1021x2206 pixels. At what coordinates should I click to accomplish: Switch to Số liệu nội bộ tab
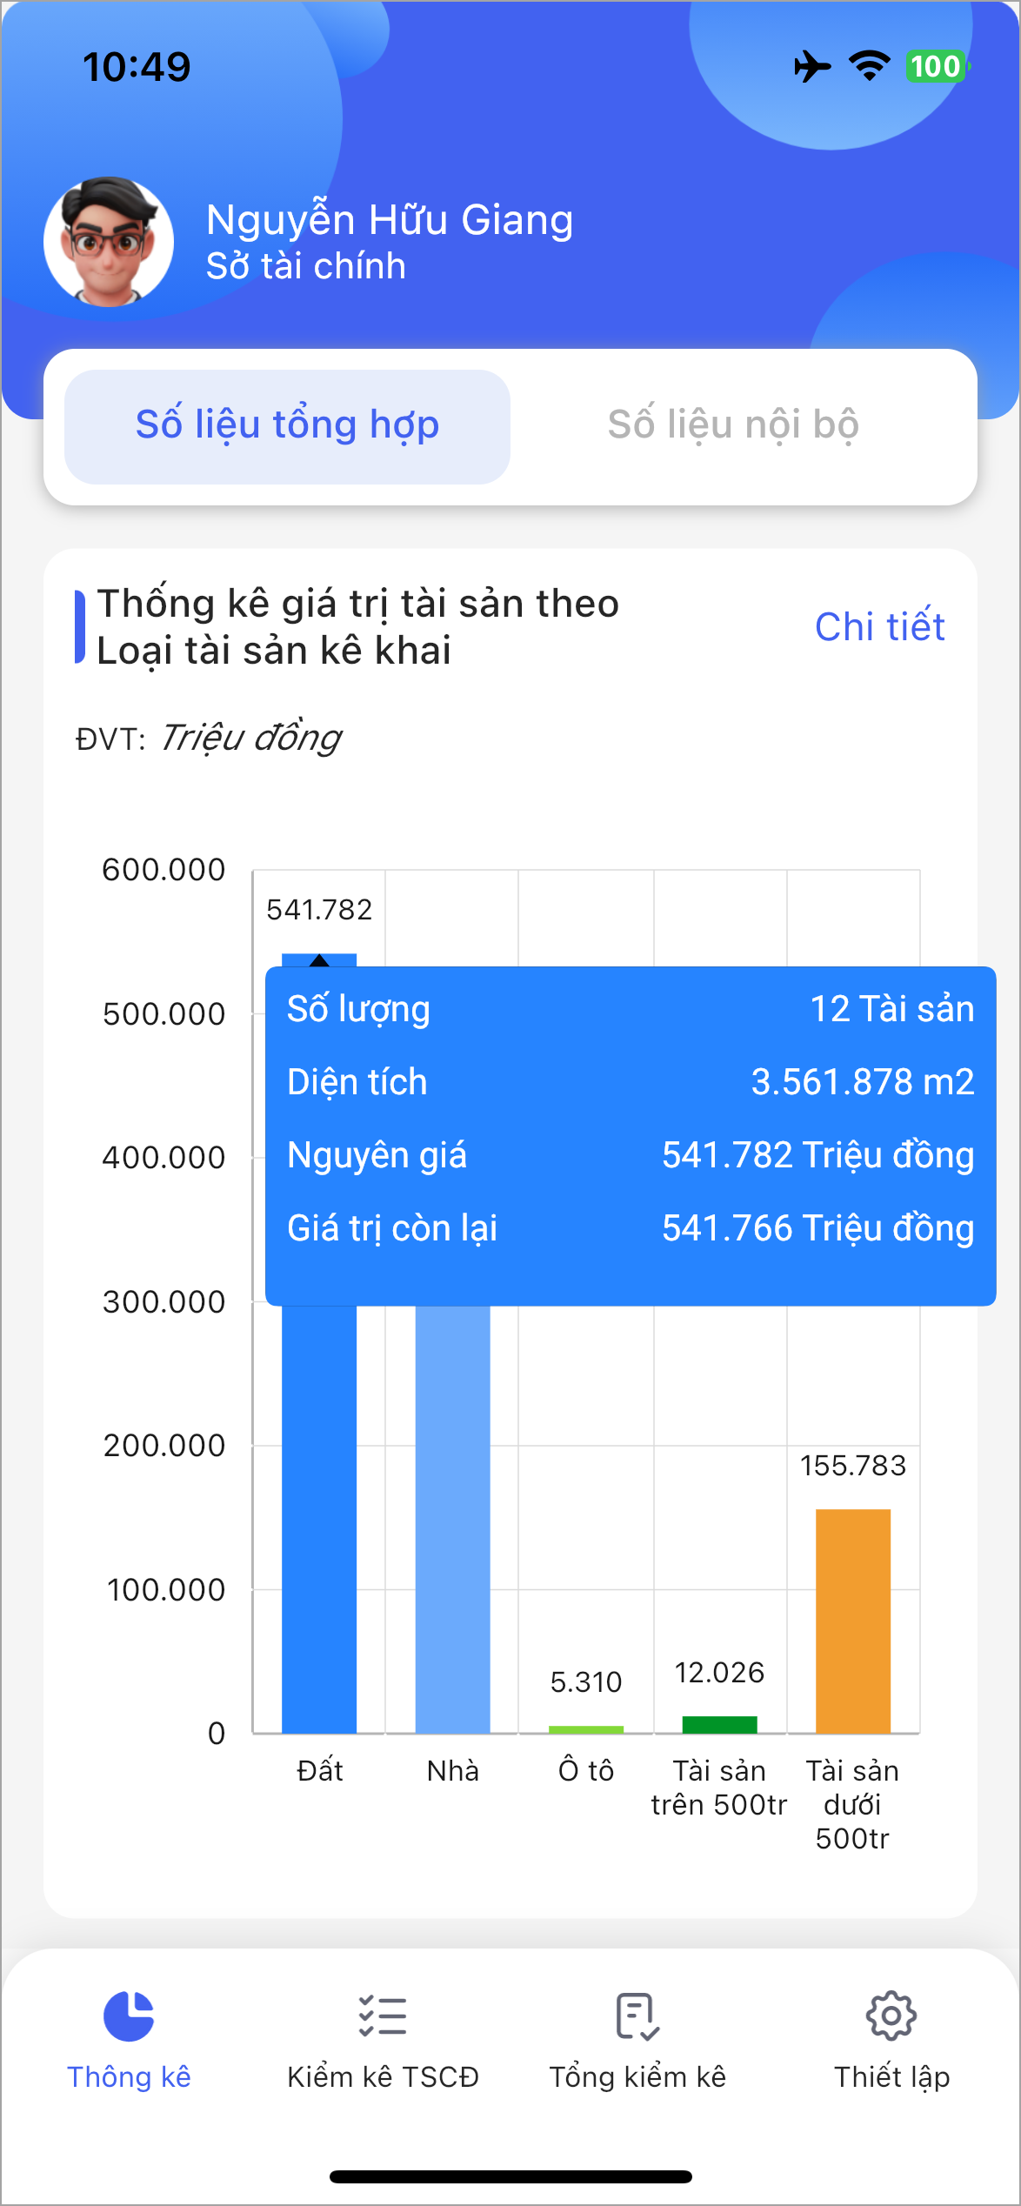pos(733,426)
